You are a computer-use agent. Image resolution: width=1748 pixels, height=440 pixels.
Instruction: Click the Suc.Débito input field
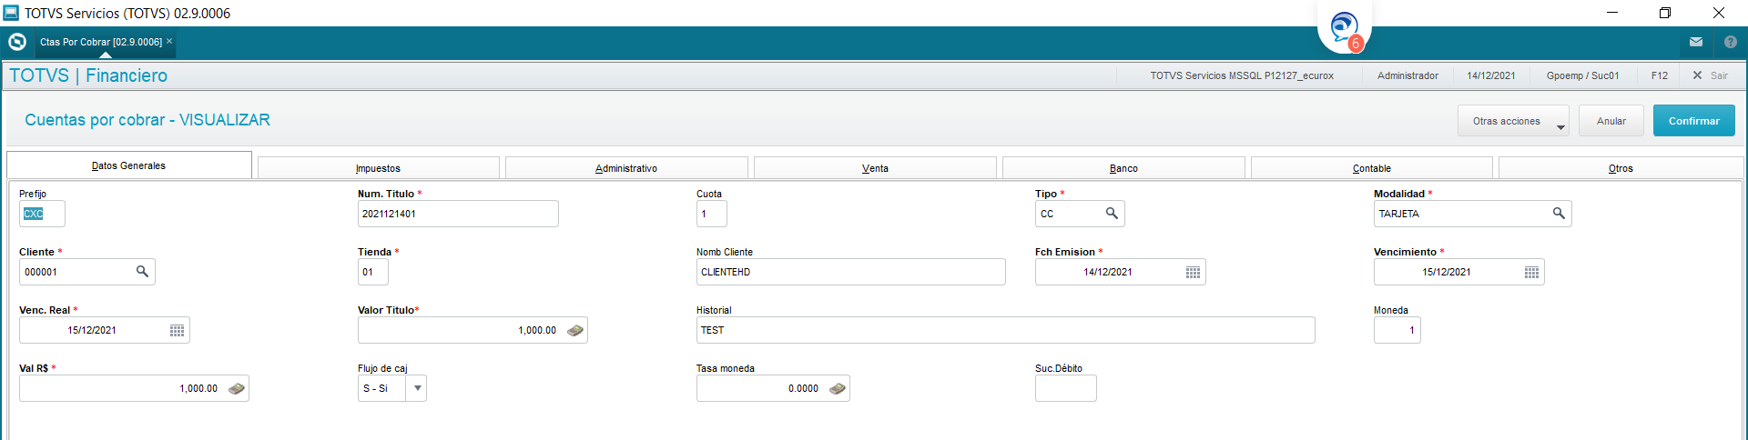coord(1065,388)
